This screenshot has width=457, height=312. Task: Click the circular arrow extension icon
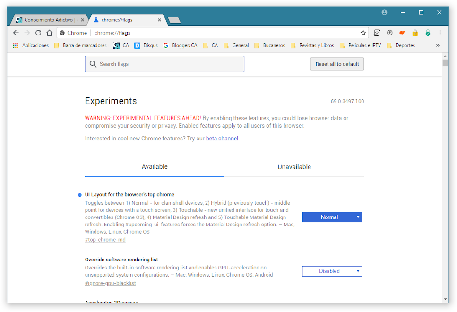pyautogui.click(x=390, y=33)
